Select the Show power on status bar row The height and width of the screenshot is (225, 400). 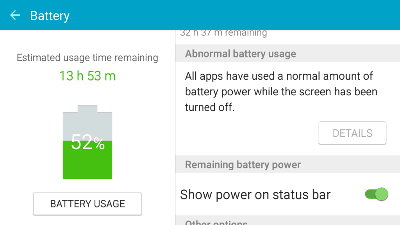pos(287,195)
